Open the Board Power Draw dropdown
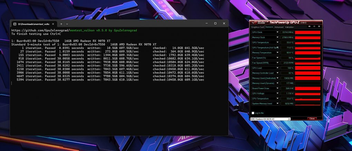Image resolution: width=352 pixels, height=151 pixels. [x=278, y=88]
